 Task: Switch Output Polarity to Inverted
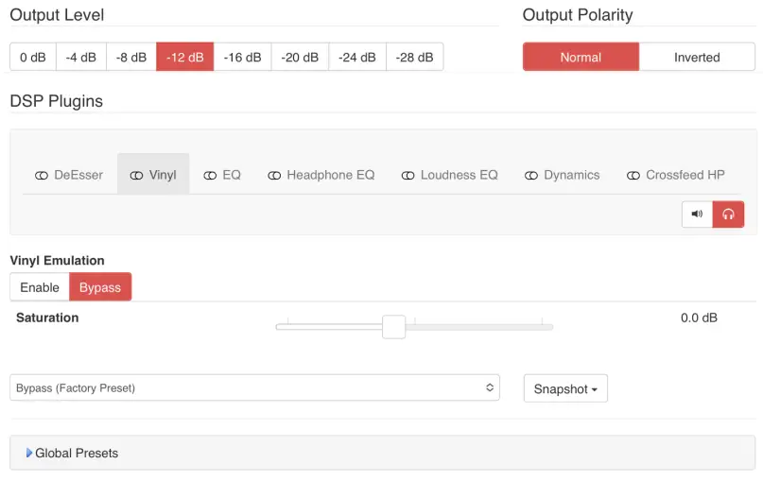(697, 58)
